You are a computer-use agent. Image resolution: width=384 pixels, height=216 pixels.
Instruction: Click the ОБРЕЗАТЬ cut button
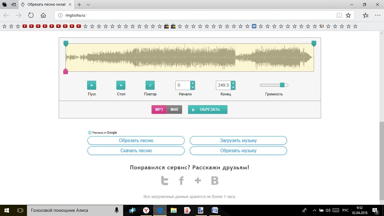click(x=208, y=109)
